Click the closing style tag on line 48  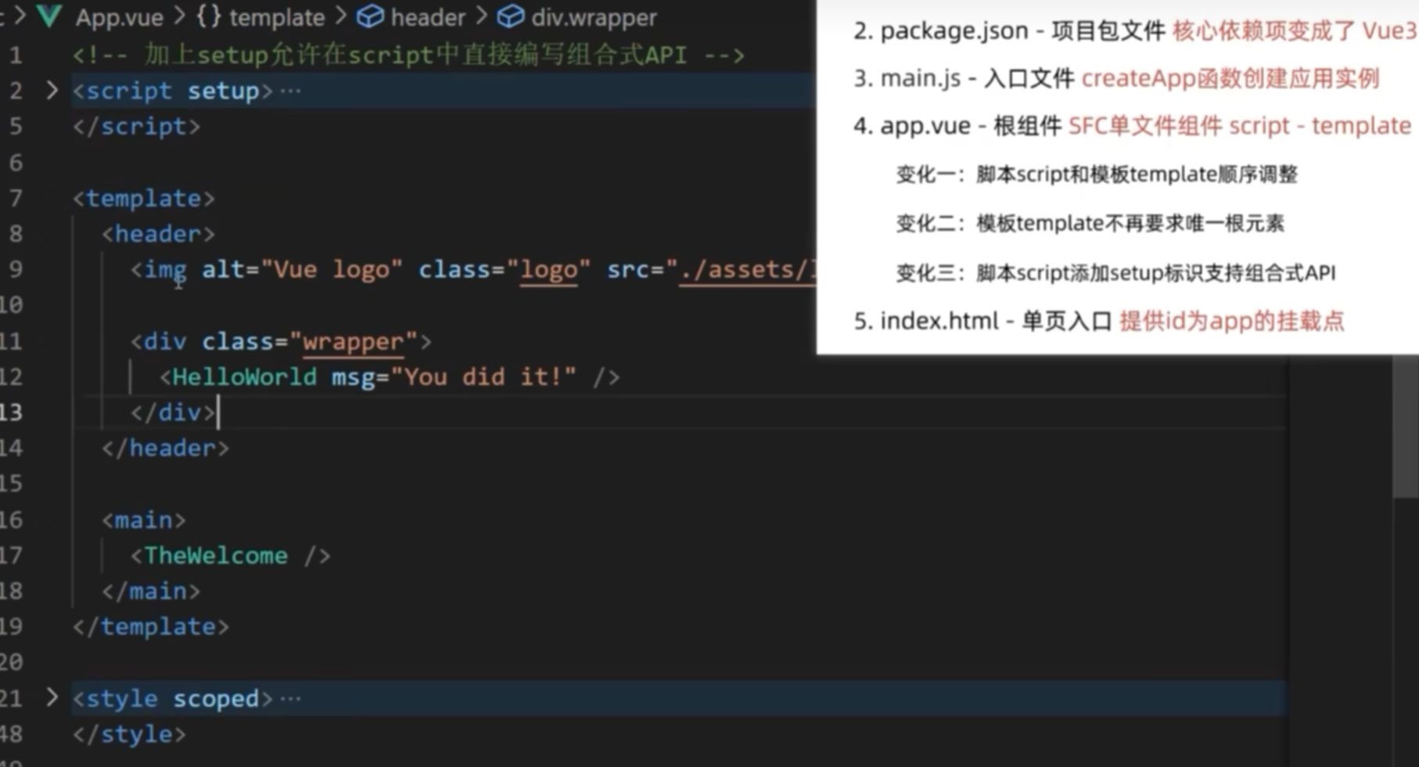tap(129, 734)
